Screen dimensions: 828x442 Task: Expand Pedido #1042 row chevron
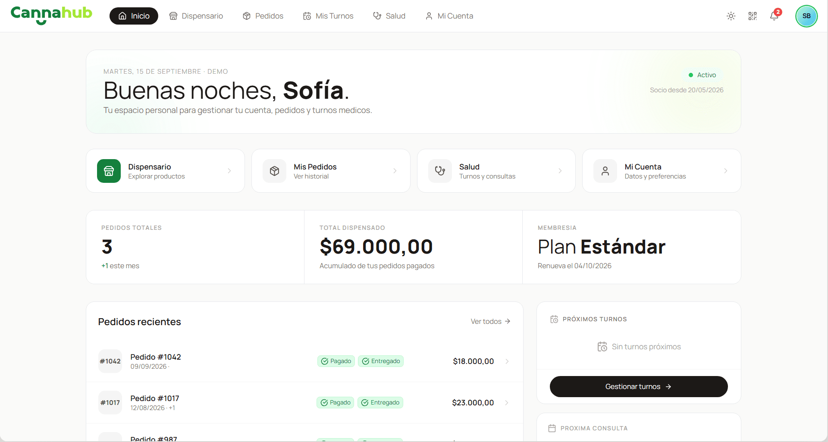(507, 361)
